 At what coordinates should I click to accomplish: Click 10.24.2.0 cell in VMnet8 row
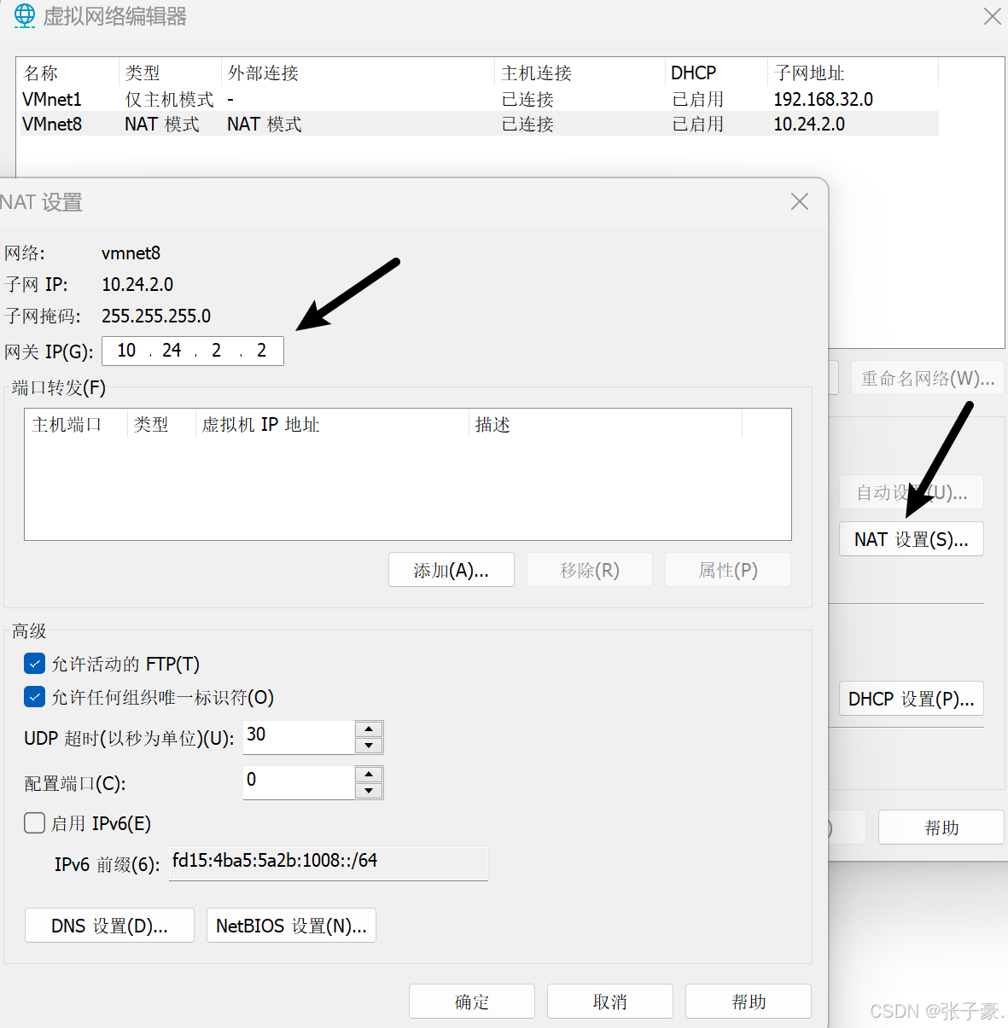pyautogui.click(x=809, y=124)
